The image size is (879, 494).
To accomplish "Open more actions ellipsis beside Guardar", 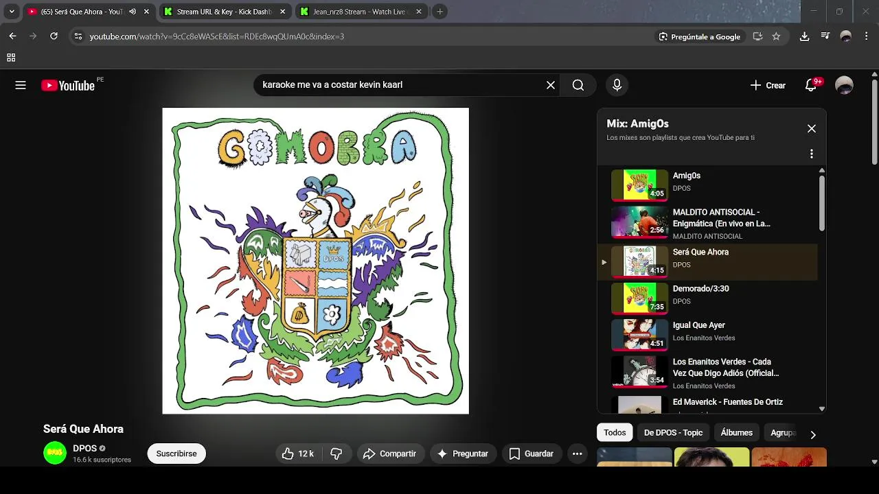I will pyautogui.click(x=578, y=454).
